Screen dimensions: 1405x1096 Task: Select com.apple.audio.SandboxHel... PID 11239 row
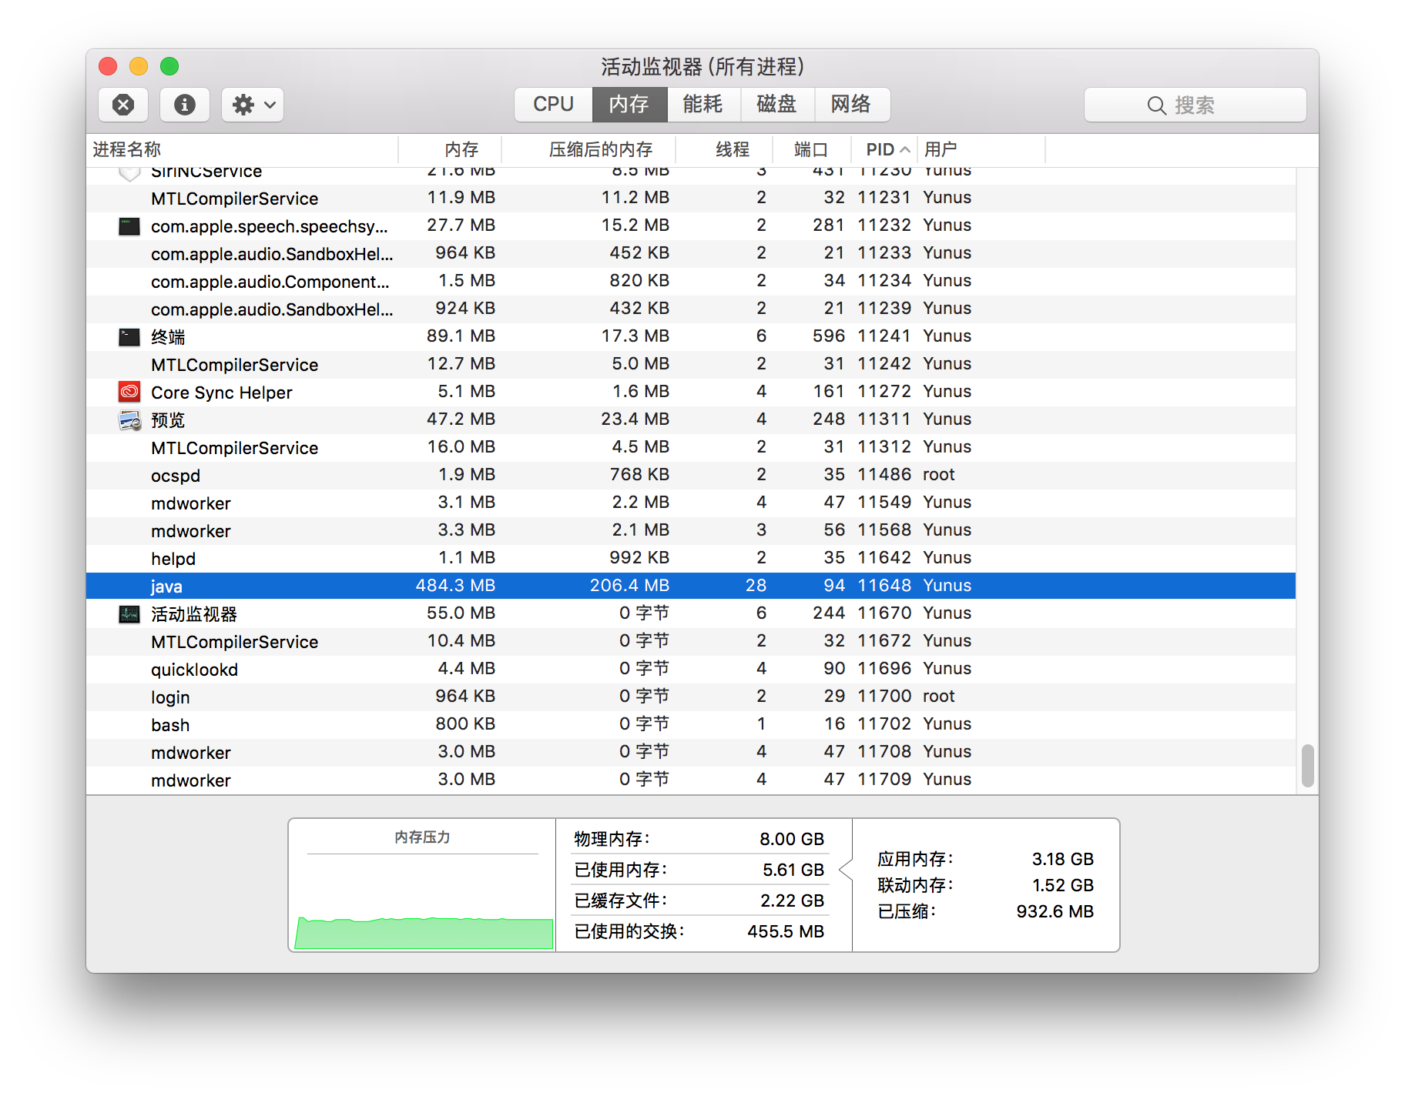pos(691,309)
